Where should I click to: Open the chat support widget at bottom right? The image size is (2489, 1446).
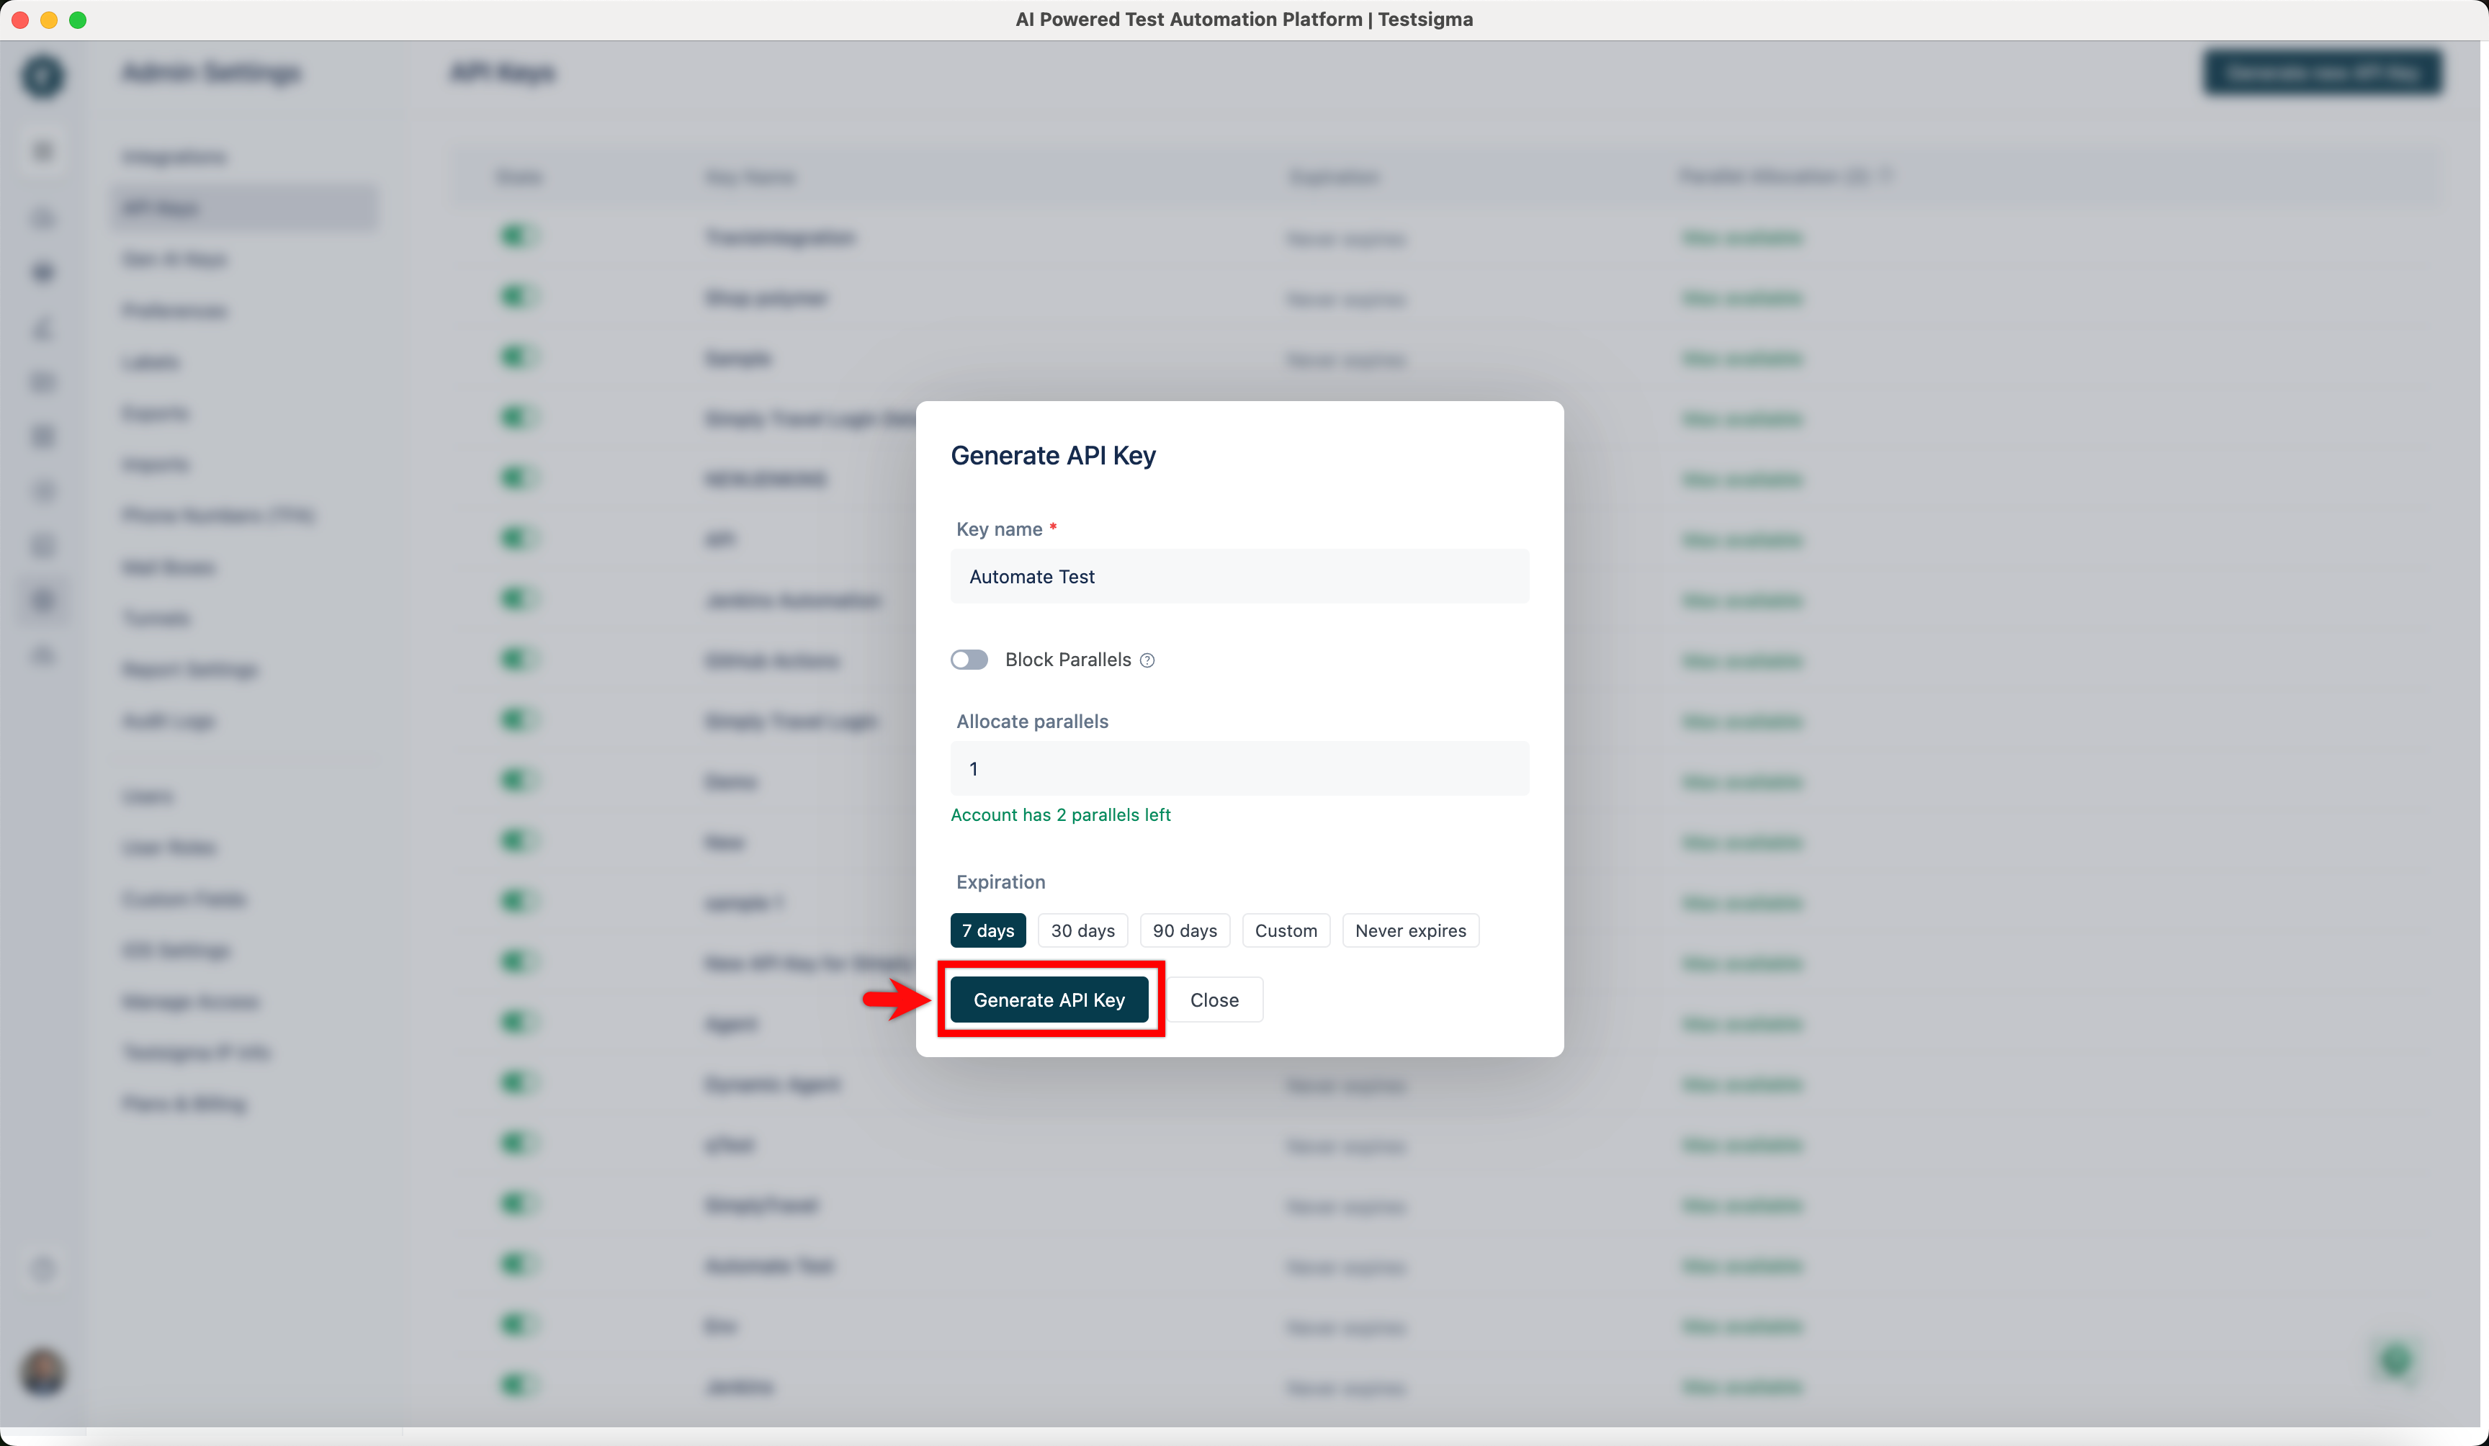[2394, 1362]
